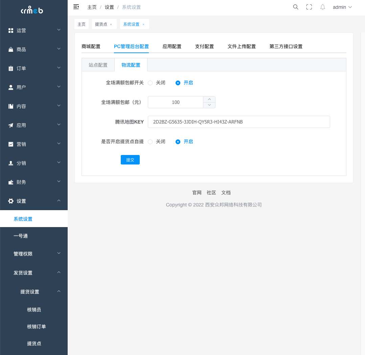This screenshot has width=365, height=355.
Task: Switch to 主页 page tab
Action: [x=82, y=24]
